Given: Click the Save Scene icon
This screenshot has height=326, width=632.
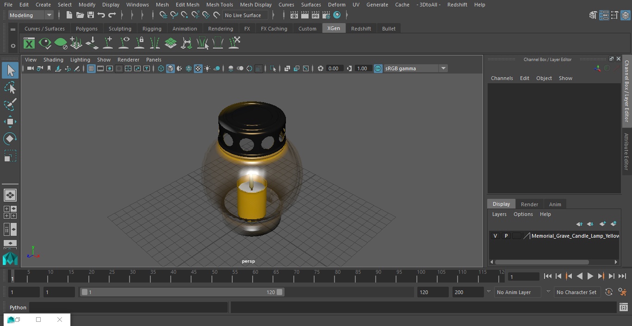Looking at the screenshot, I should click(90, 15).
